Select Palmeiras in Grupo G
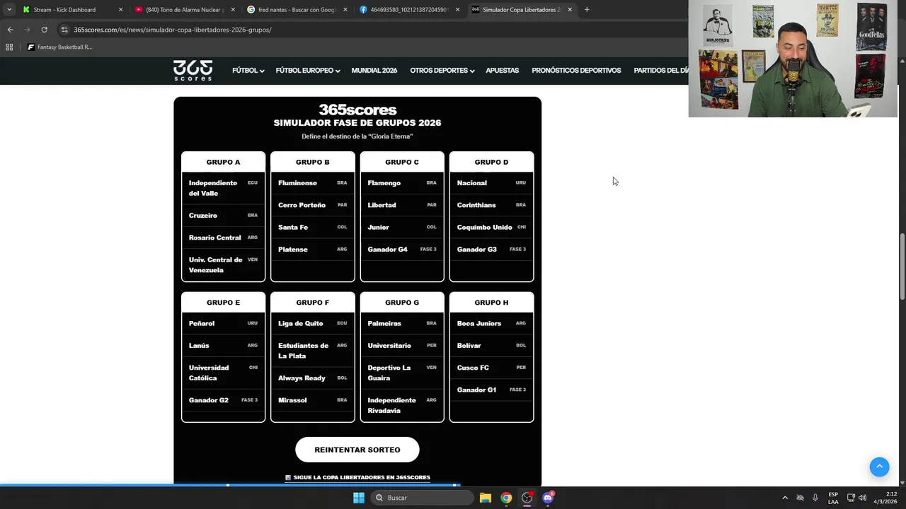Viewport: 906px width, 509px height. (402, 324)
